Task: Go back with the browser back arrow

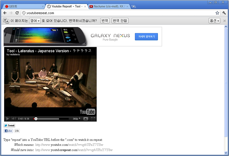Action: click(5, 13)
